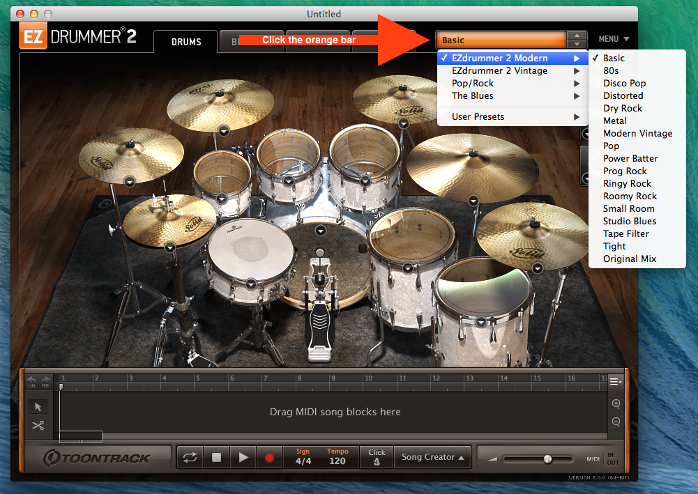The height and width of the screenshot is (494, 698).
Task: Select the Modern Vintage preset
Action: click(x=637, y=133)
